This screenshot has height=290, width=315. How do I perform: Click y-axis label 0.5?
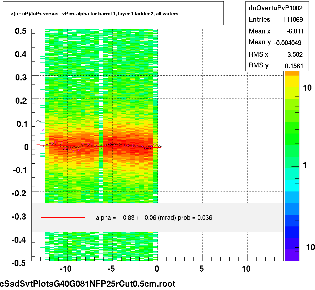point(21,31)
